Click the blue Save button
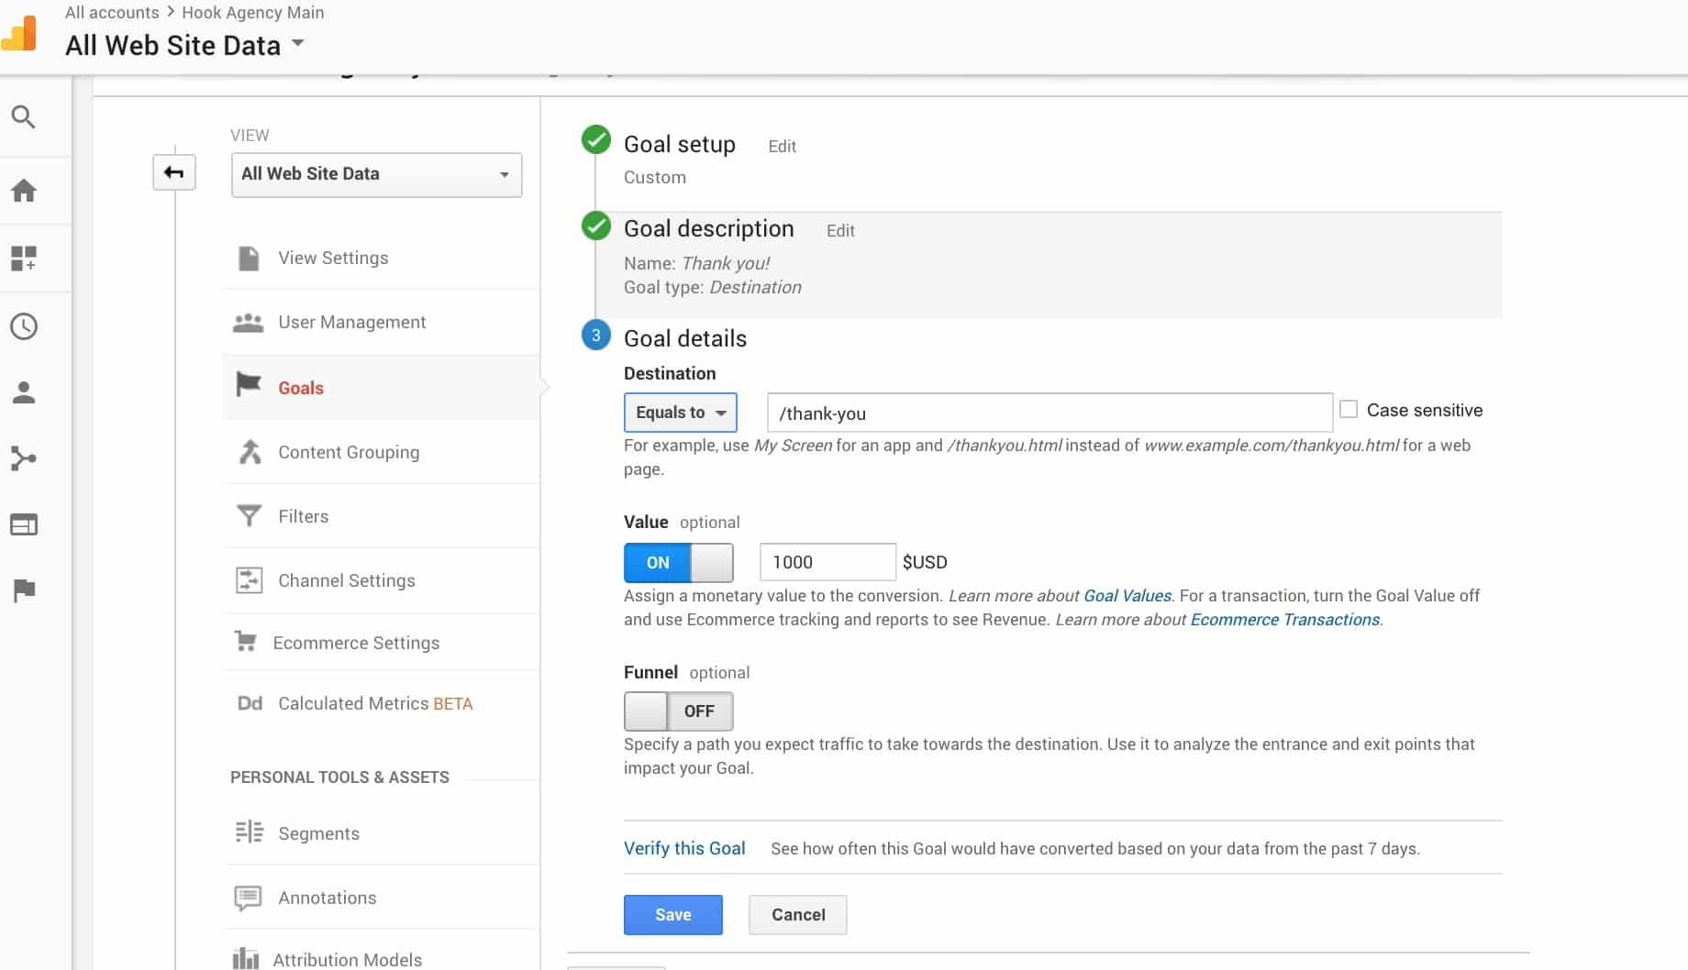The image size is (1688, 970). click(x=672, y=915)
